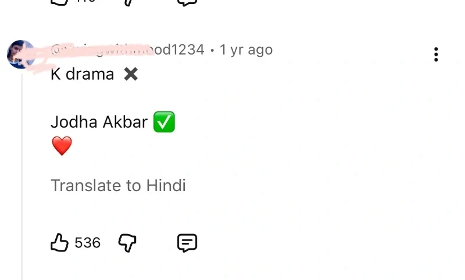Image resolution: width=465 pixels, height=280 pixels.
Task: Open the comment's three-dot options menu
Action: tap(436, 55)
